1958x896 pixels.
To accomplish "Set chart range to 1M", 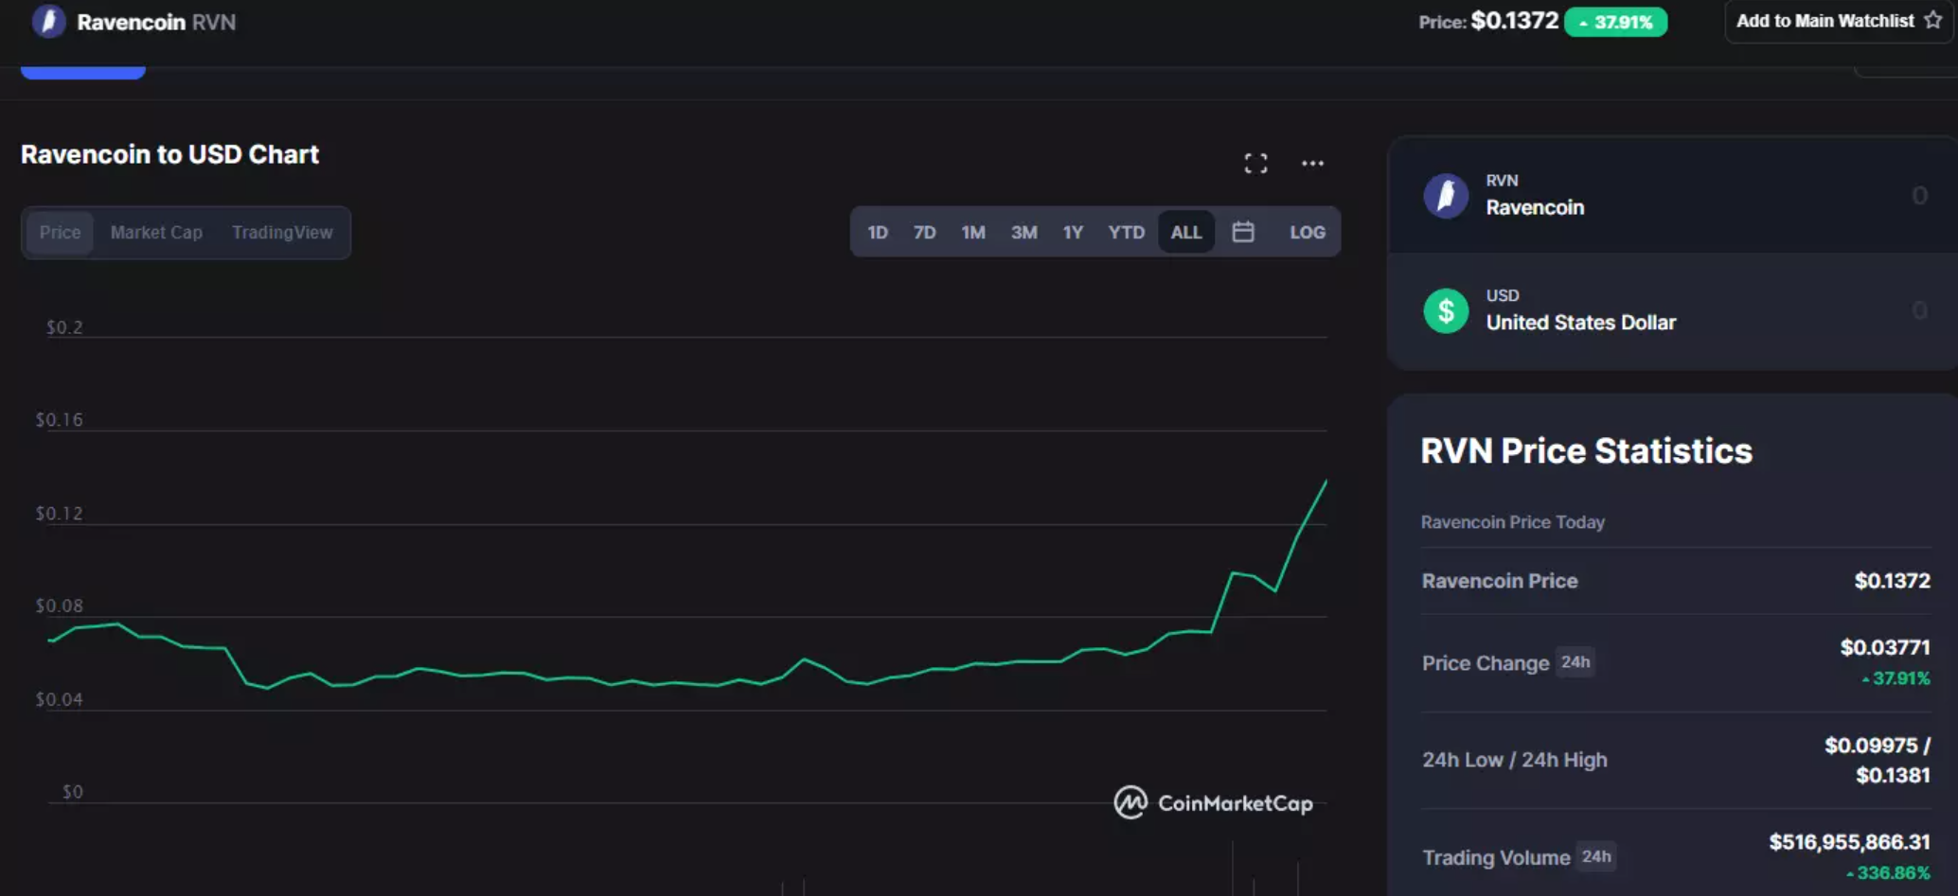I will 973,232.
